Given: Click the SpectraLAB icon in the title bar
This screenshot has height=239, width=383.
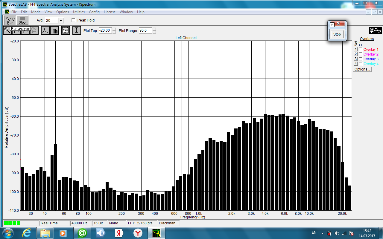Looking at the screenshot, I should pyautogui.click(x=4, y=4).
